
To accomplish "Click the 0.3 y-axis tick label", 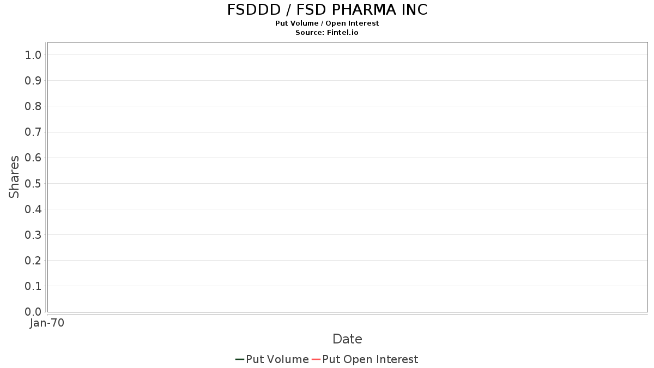I will pos(33,235).
